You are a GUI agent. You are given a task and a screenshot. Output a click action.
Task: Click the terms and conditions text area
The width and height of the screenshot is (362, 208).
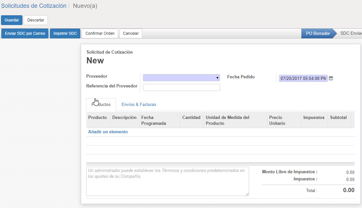167,181
